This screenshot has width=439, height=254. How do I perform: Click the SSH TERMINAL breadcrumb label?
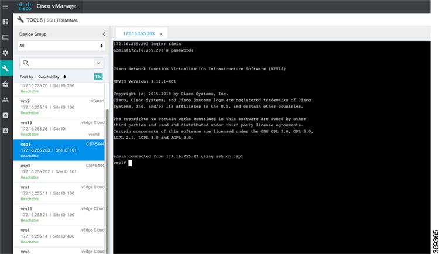[x=63, y=20]
